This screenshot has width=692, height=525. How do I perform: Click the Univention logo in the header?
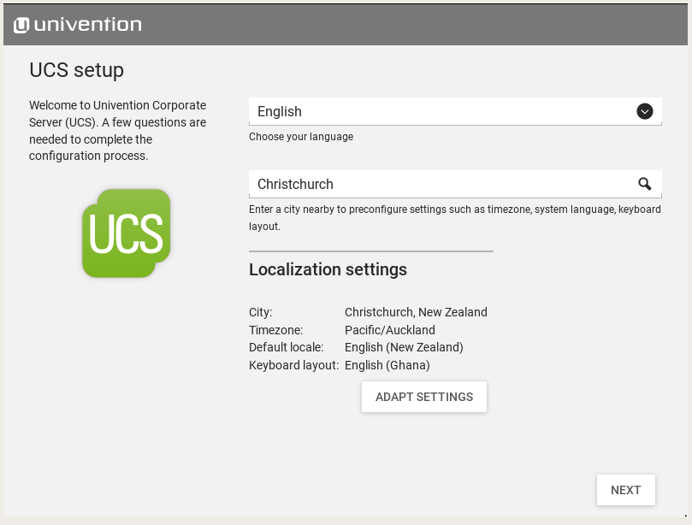coord(78,25)
